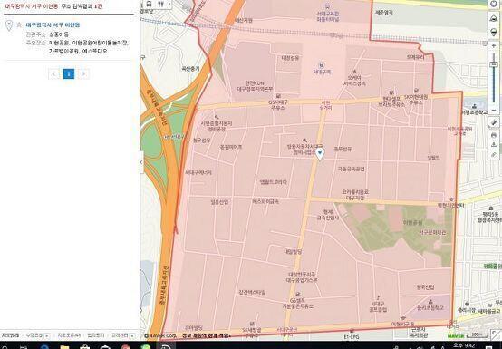Click the zoom out minus button

click(x=493, y=111)
